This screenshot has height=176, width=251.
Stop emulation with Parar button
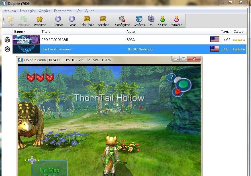[x=72, y=21]
